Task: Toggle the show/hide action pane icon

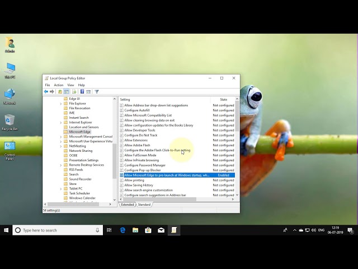Action: pos(88,92)
